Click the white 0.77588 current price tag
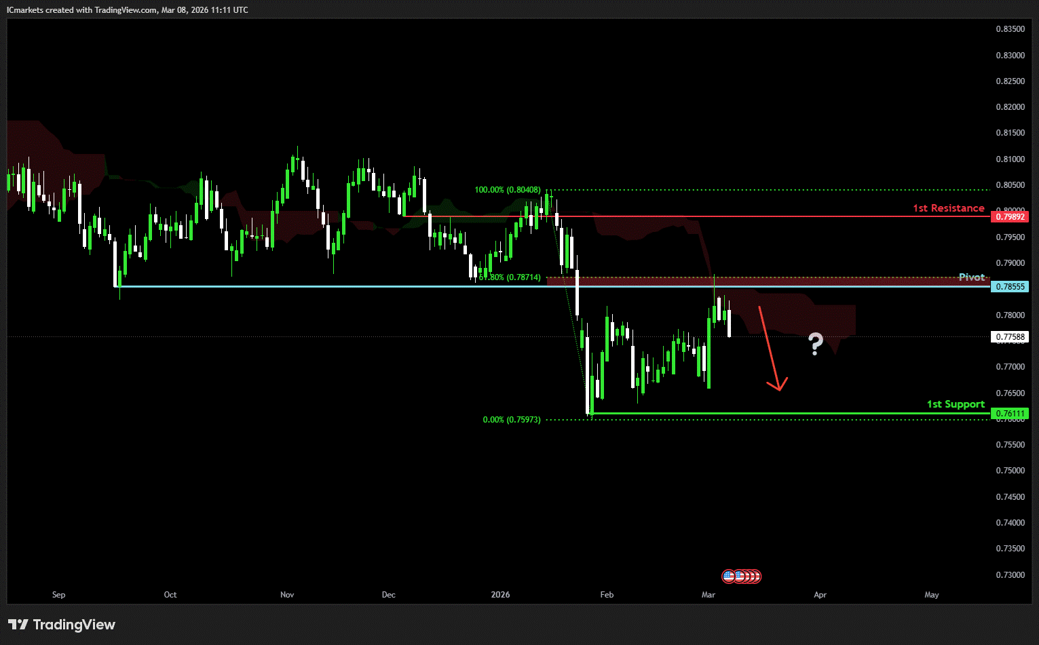The image size is (1039, 645). (x=1010, y=337)
